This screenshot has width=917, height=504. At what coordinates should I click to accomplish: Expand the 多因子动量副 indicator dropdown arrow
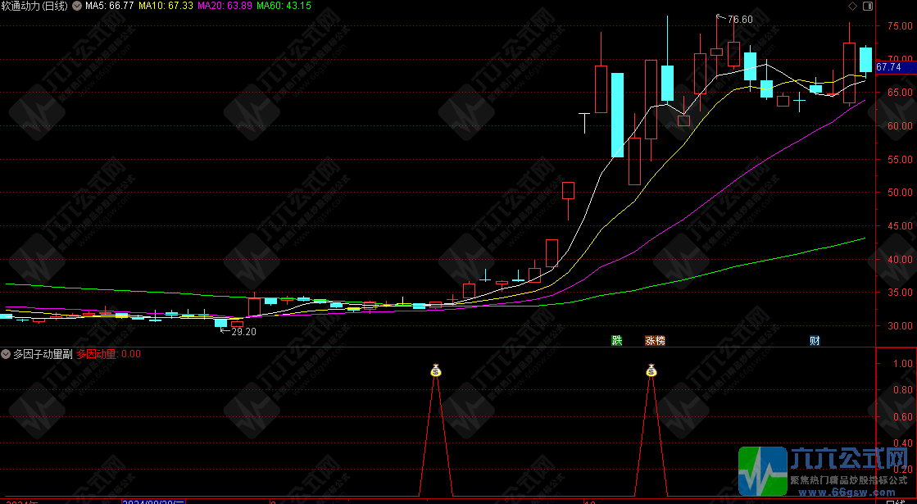[x=7, y=354]
